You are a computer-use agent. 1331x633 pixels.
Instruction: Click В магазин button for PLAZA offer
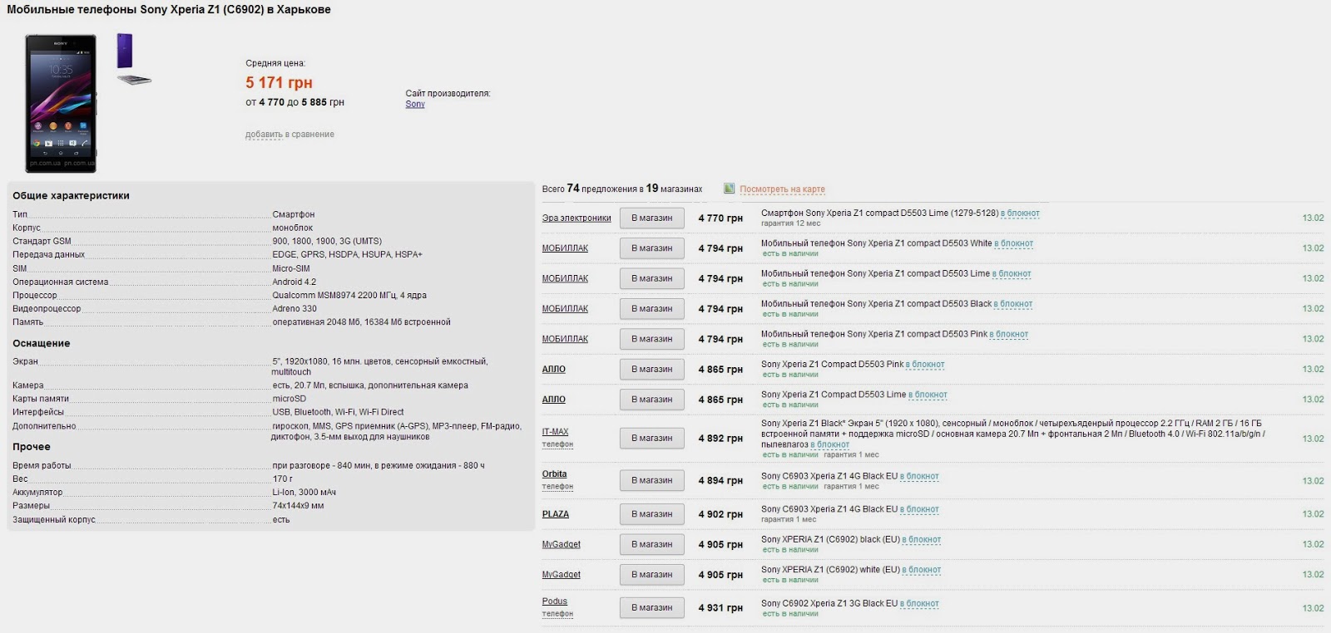[652, 514]
